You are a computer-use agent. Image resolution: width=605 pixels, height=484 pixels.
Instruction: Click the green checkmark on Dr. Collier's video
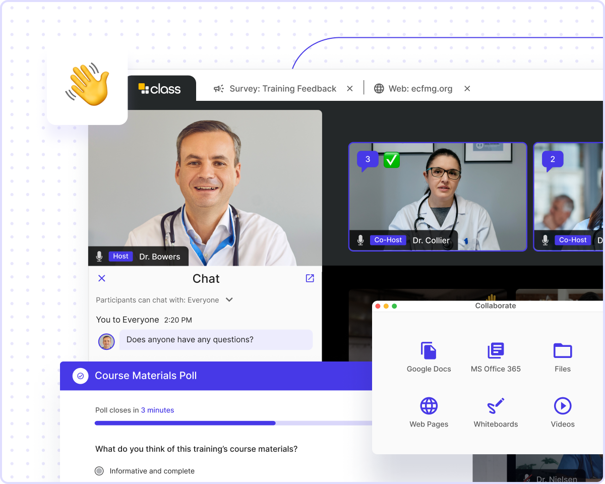(x=391, y=160)
